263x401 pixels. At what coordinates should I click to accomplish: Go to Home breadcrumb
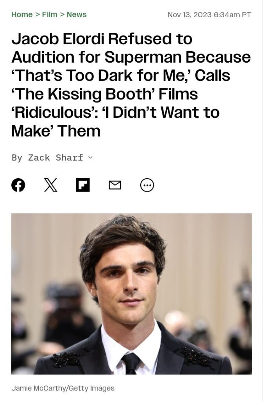(x=22, y=14)
